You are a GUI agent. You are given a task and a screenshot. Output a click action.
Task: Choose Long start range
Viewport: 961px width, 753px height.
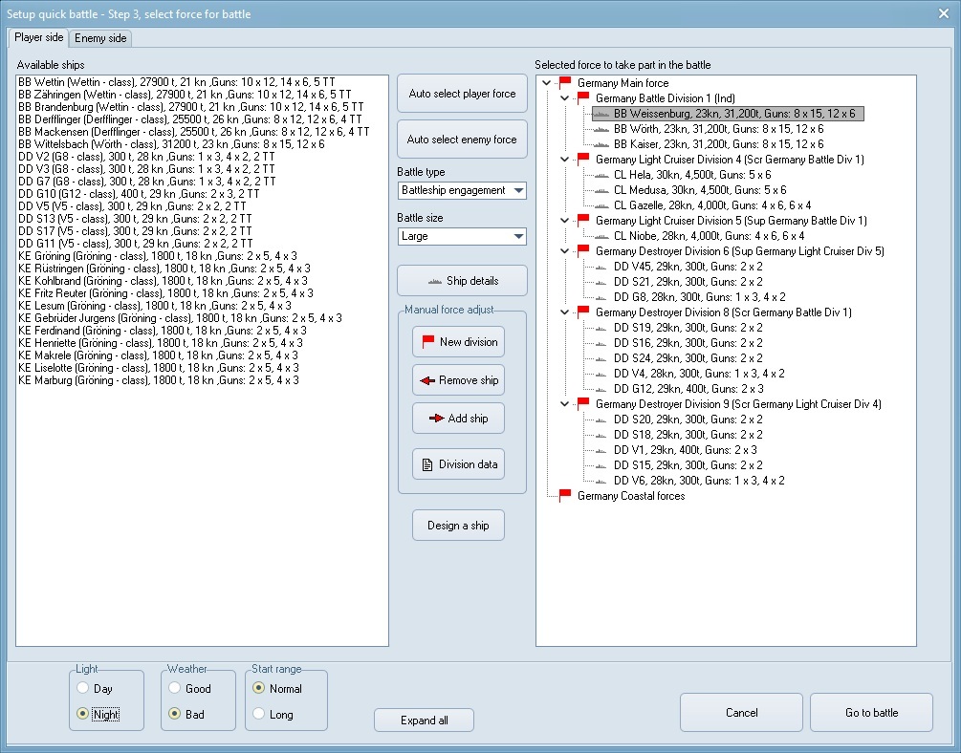click(258, 714)
